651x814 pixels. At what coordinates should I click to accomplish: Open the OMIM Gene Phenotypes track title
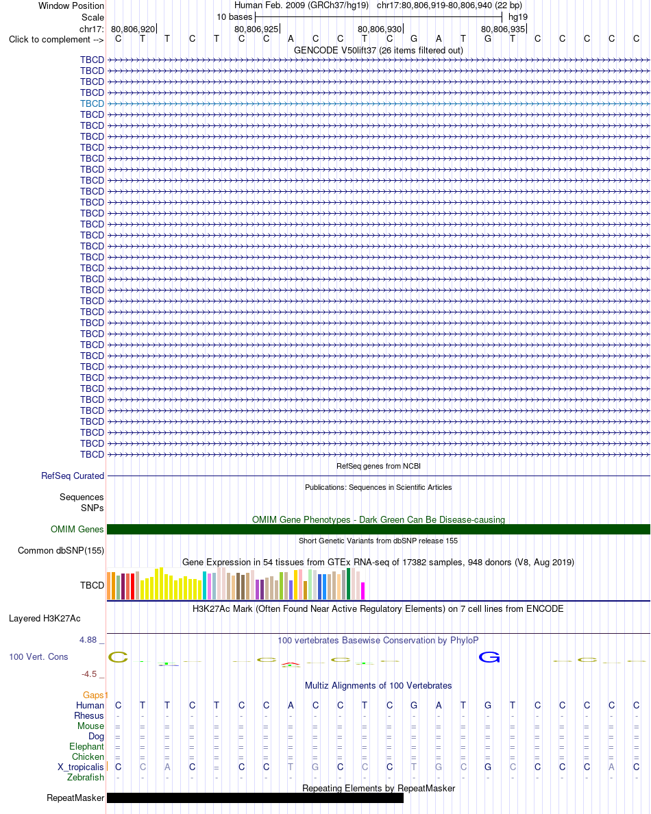tap(378, 519)
